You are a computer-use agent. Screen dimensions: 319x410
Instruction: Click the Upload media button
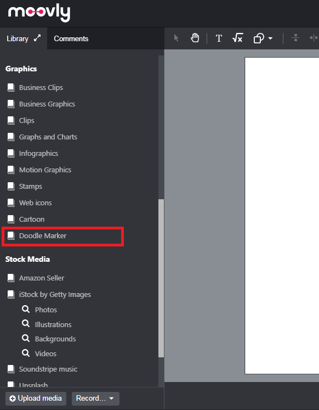36,398
